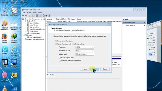Launch Mozilla Firefox desktop shortcut
The width and height of the screenshot is (162, 91).
[5, 38]
